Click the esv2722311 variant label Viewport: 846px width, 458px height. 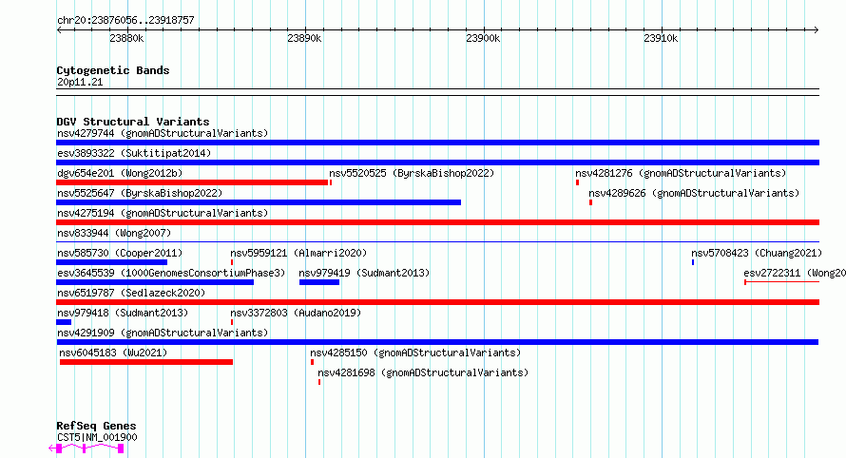[795, 273]
